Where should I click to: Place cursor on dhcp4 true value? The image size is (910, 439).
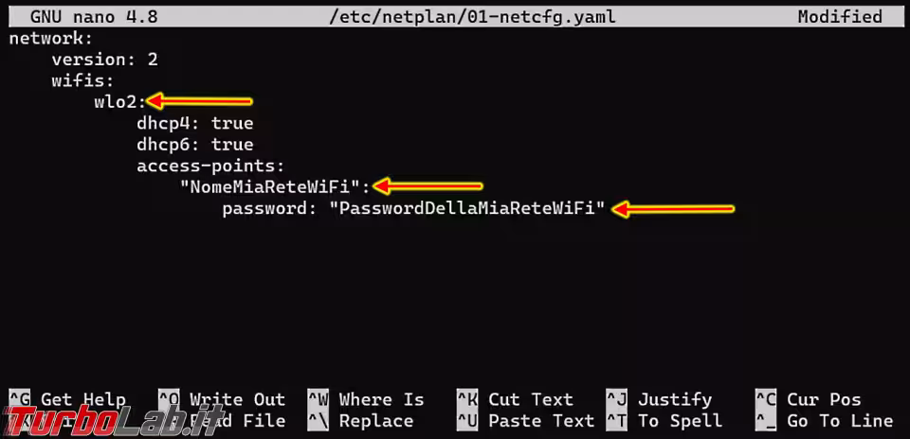(232, 123)
